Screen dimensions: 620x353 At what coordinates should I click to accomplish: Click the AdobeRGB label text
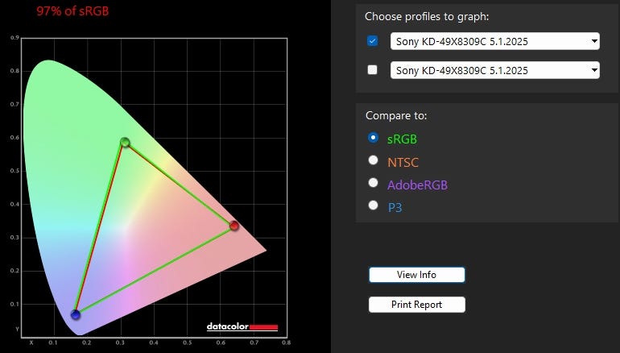coord(418,185)
